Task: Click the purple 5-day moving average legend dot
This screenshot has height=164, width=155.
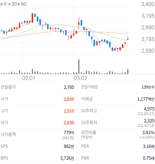Action: coord(2,4)
